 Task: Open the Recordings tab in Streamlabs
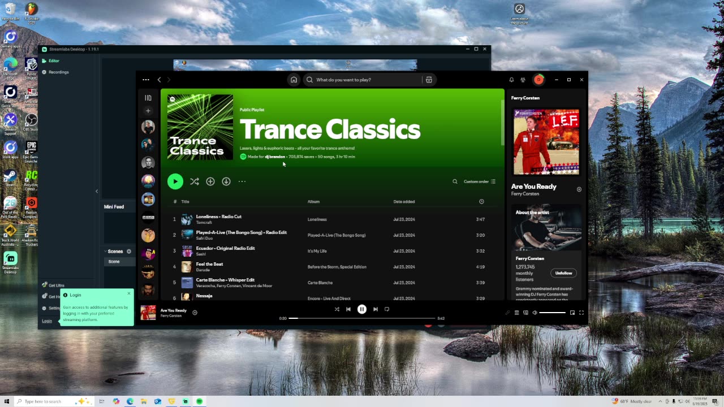pos(55,72)
